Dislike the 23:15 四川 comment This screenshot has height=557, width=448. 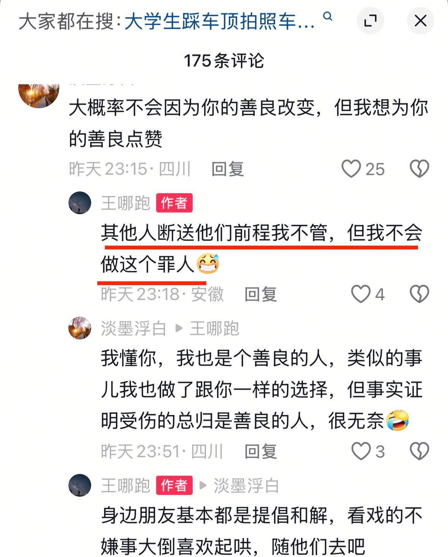420,169
